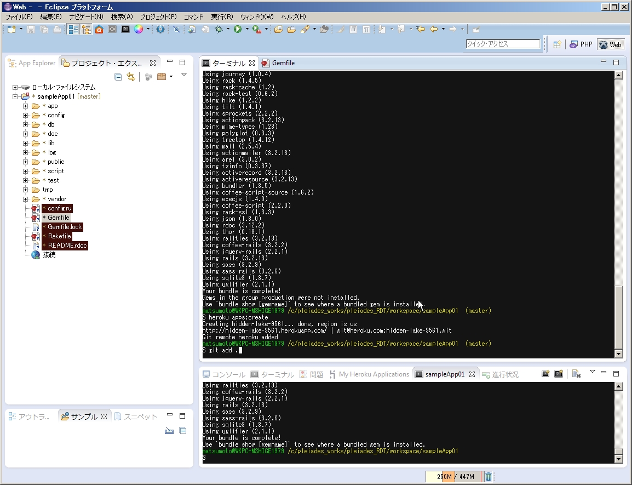
Task: Click the collapse icon in Samples panel
Action: point(182,431)
